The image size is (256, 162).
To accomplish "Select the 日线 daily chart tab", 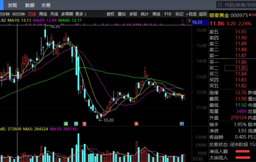I will 32,14.
